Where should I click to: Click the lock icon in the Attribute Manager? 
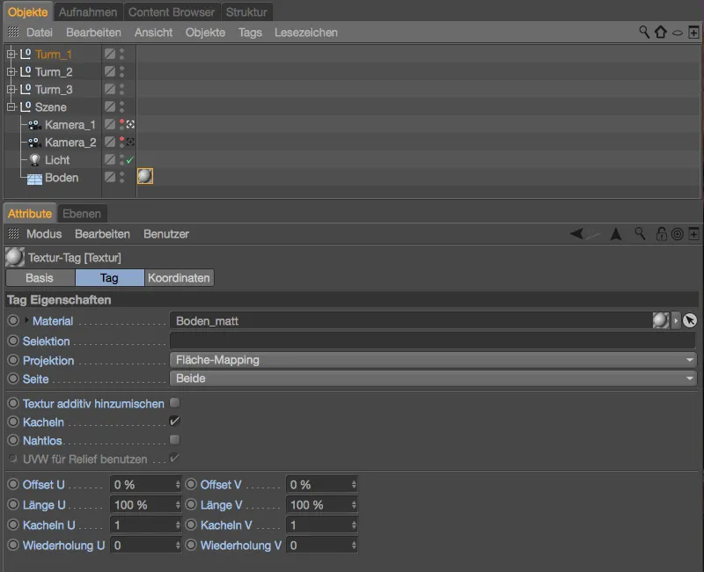660,233
